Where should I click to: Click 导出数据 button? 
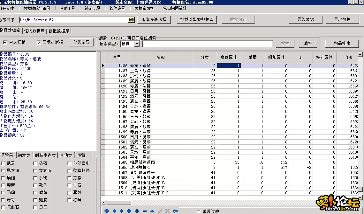pyautogui.click(x=342, y=20)
